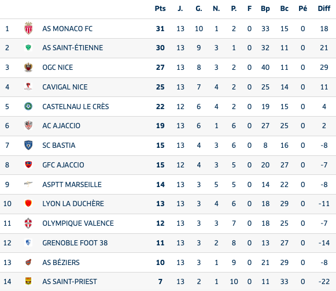Click the Diff column header

pyautogui.click(x=324, y=9)
